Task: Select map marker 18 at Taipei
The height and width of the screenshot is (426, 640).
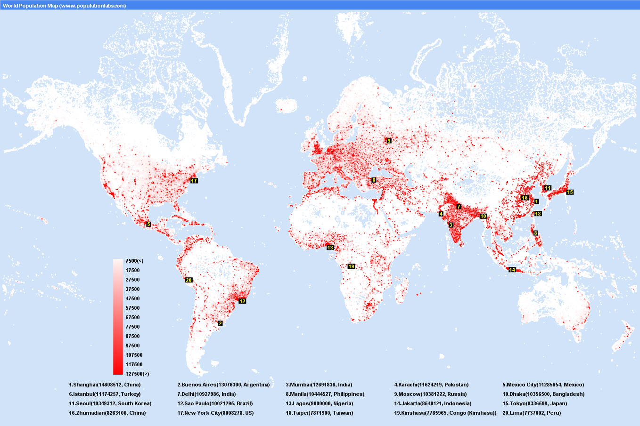Action: [538, 214]
